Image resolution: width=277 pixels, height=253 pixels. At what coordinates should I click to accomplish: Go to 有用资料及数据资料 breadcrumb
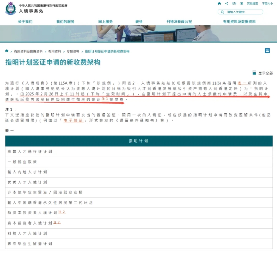click(x=28, y=51)
